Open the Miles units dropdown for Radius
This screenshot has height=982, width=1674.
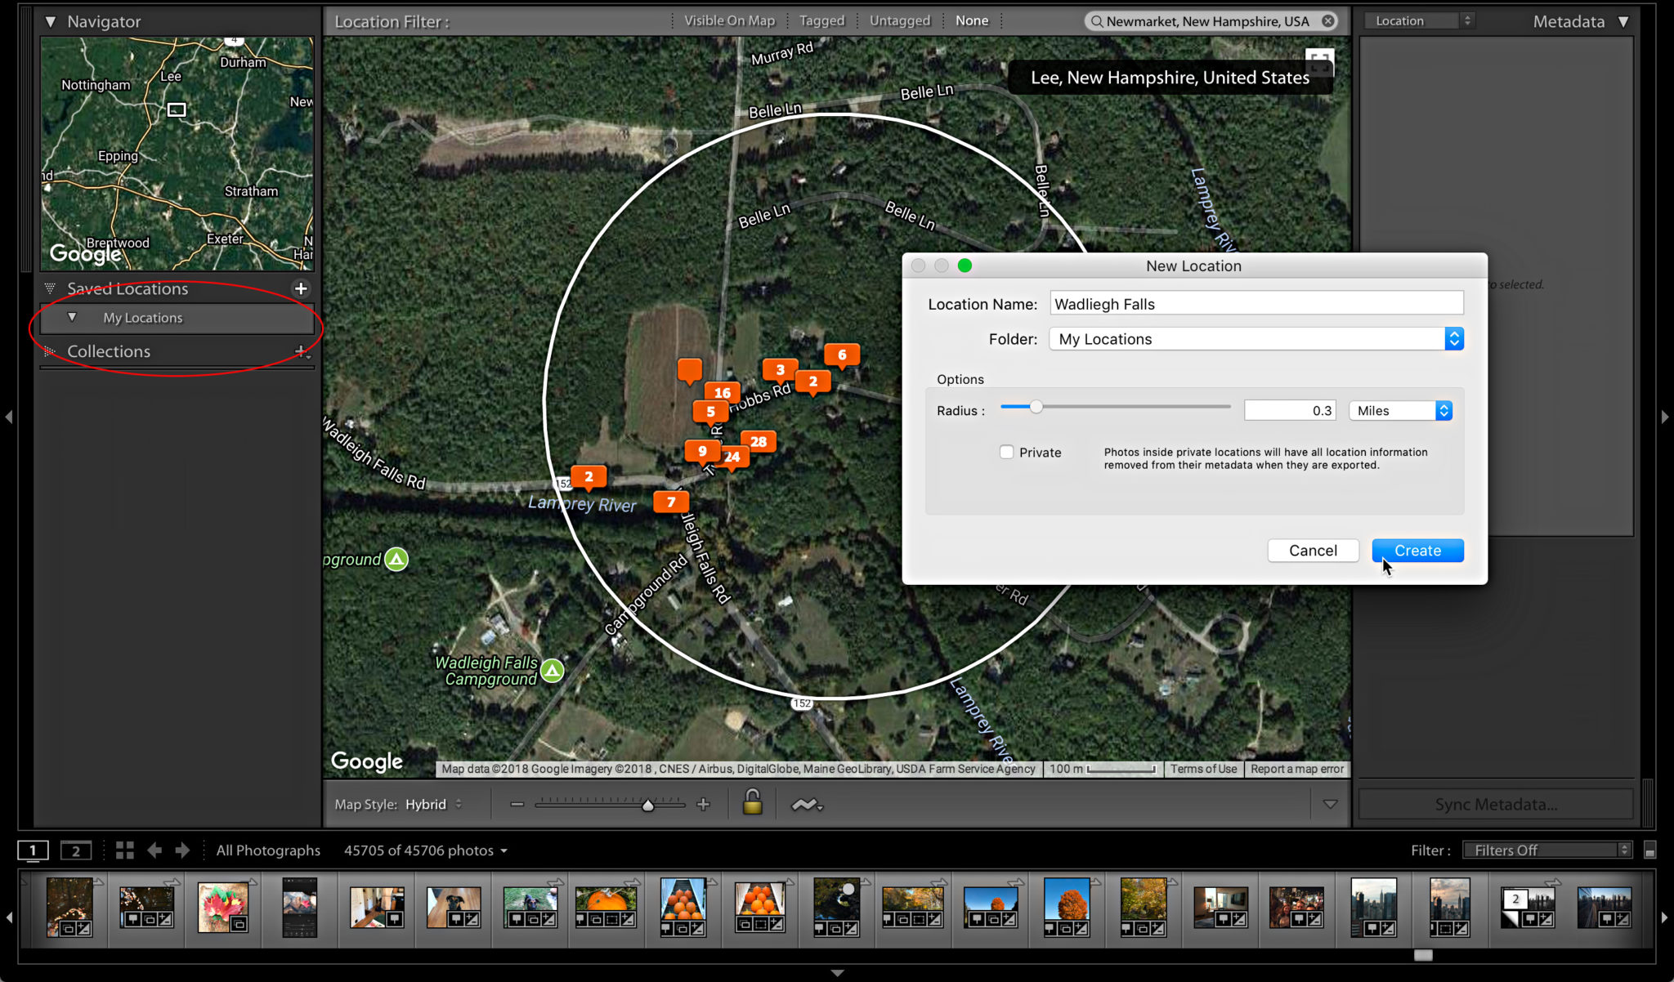[1444, 410]
